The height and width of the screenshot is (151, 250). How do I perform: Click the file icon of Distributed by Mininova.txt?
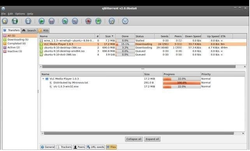51,83
